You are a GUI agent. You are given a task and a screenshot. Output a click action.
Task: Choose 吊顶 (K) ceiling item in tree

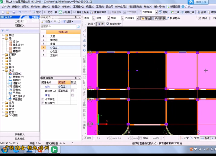[x=17, y=93]
